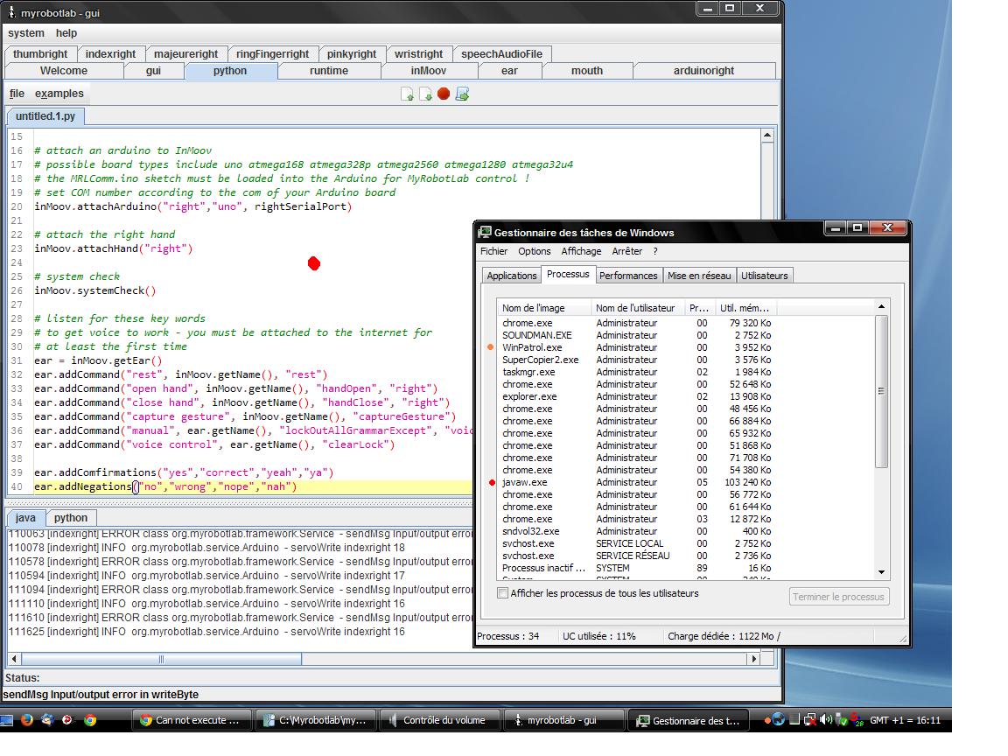
Task: Open Affichage menu in Task Manager
Action: pyautogui.click(x=581, y=251)
